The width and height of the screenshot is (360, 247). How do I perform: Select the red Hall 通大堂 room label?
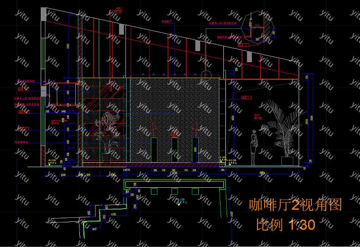pos(258,117)
